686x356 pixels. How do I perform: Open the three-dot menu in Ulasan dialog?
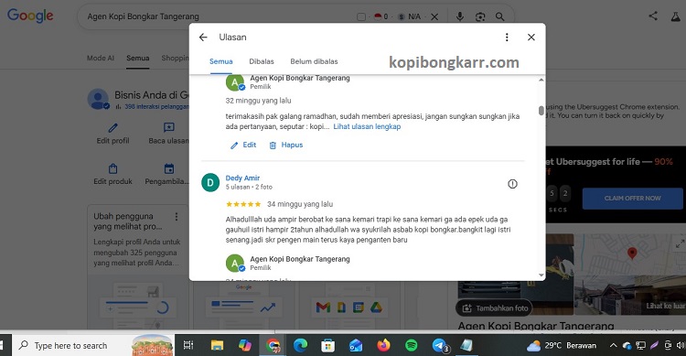(x=507, y=38)
